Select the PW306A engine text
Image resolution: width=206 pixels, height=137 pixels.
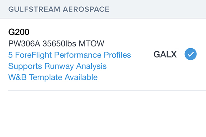pos(24,43)
